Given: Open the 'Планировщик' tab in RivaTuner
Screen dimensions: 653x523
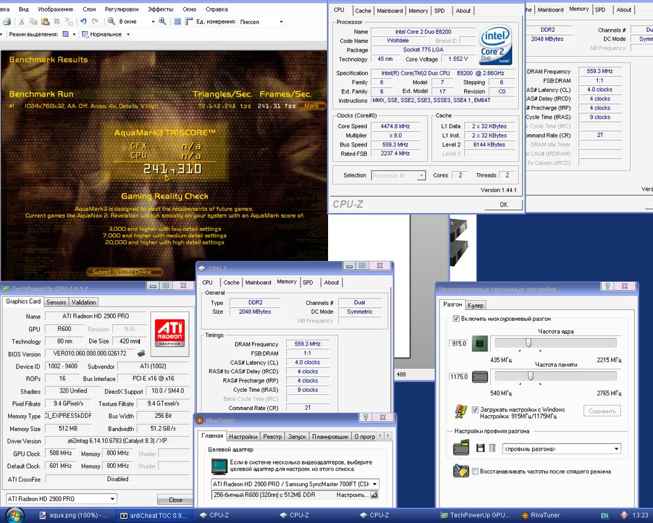Looking at the screenshot, I should [330, 436].
